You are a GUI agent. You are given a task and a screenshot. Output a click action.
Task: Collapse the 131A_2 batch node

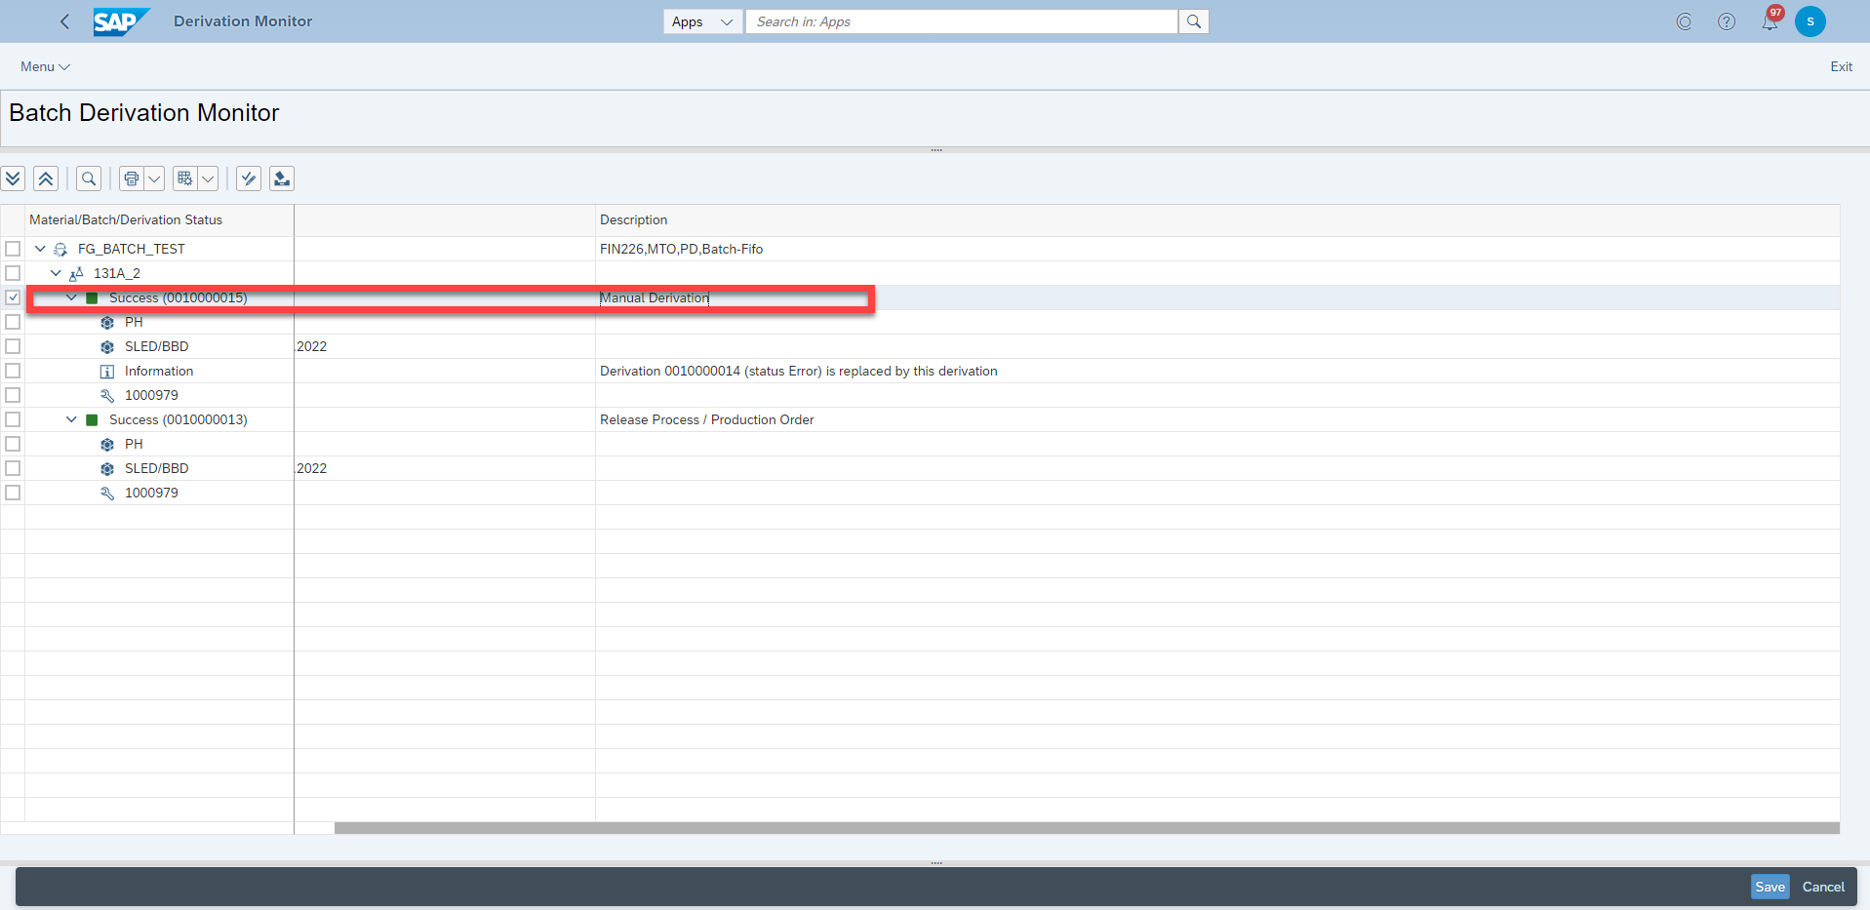(x=56, y=273)
